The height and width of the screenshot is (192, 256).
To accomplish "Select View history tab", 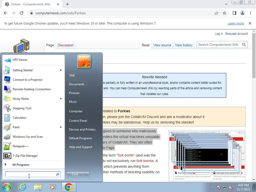I will tap(184, 45).
